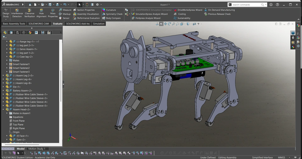This screenshot has width=302, height=159.
Task: Collapse the Assem Head<2> node
Action: point(3,109)
